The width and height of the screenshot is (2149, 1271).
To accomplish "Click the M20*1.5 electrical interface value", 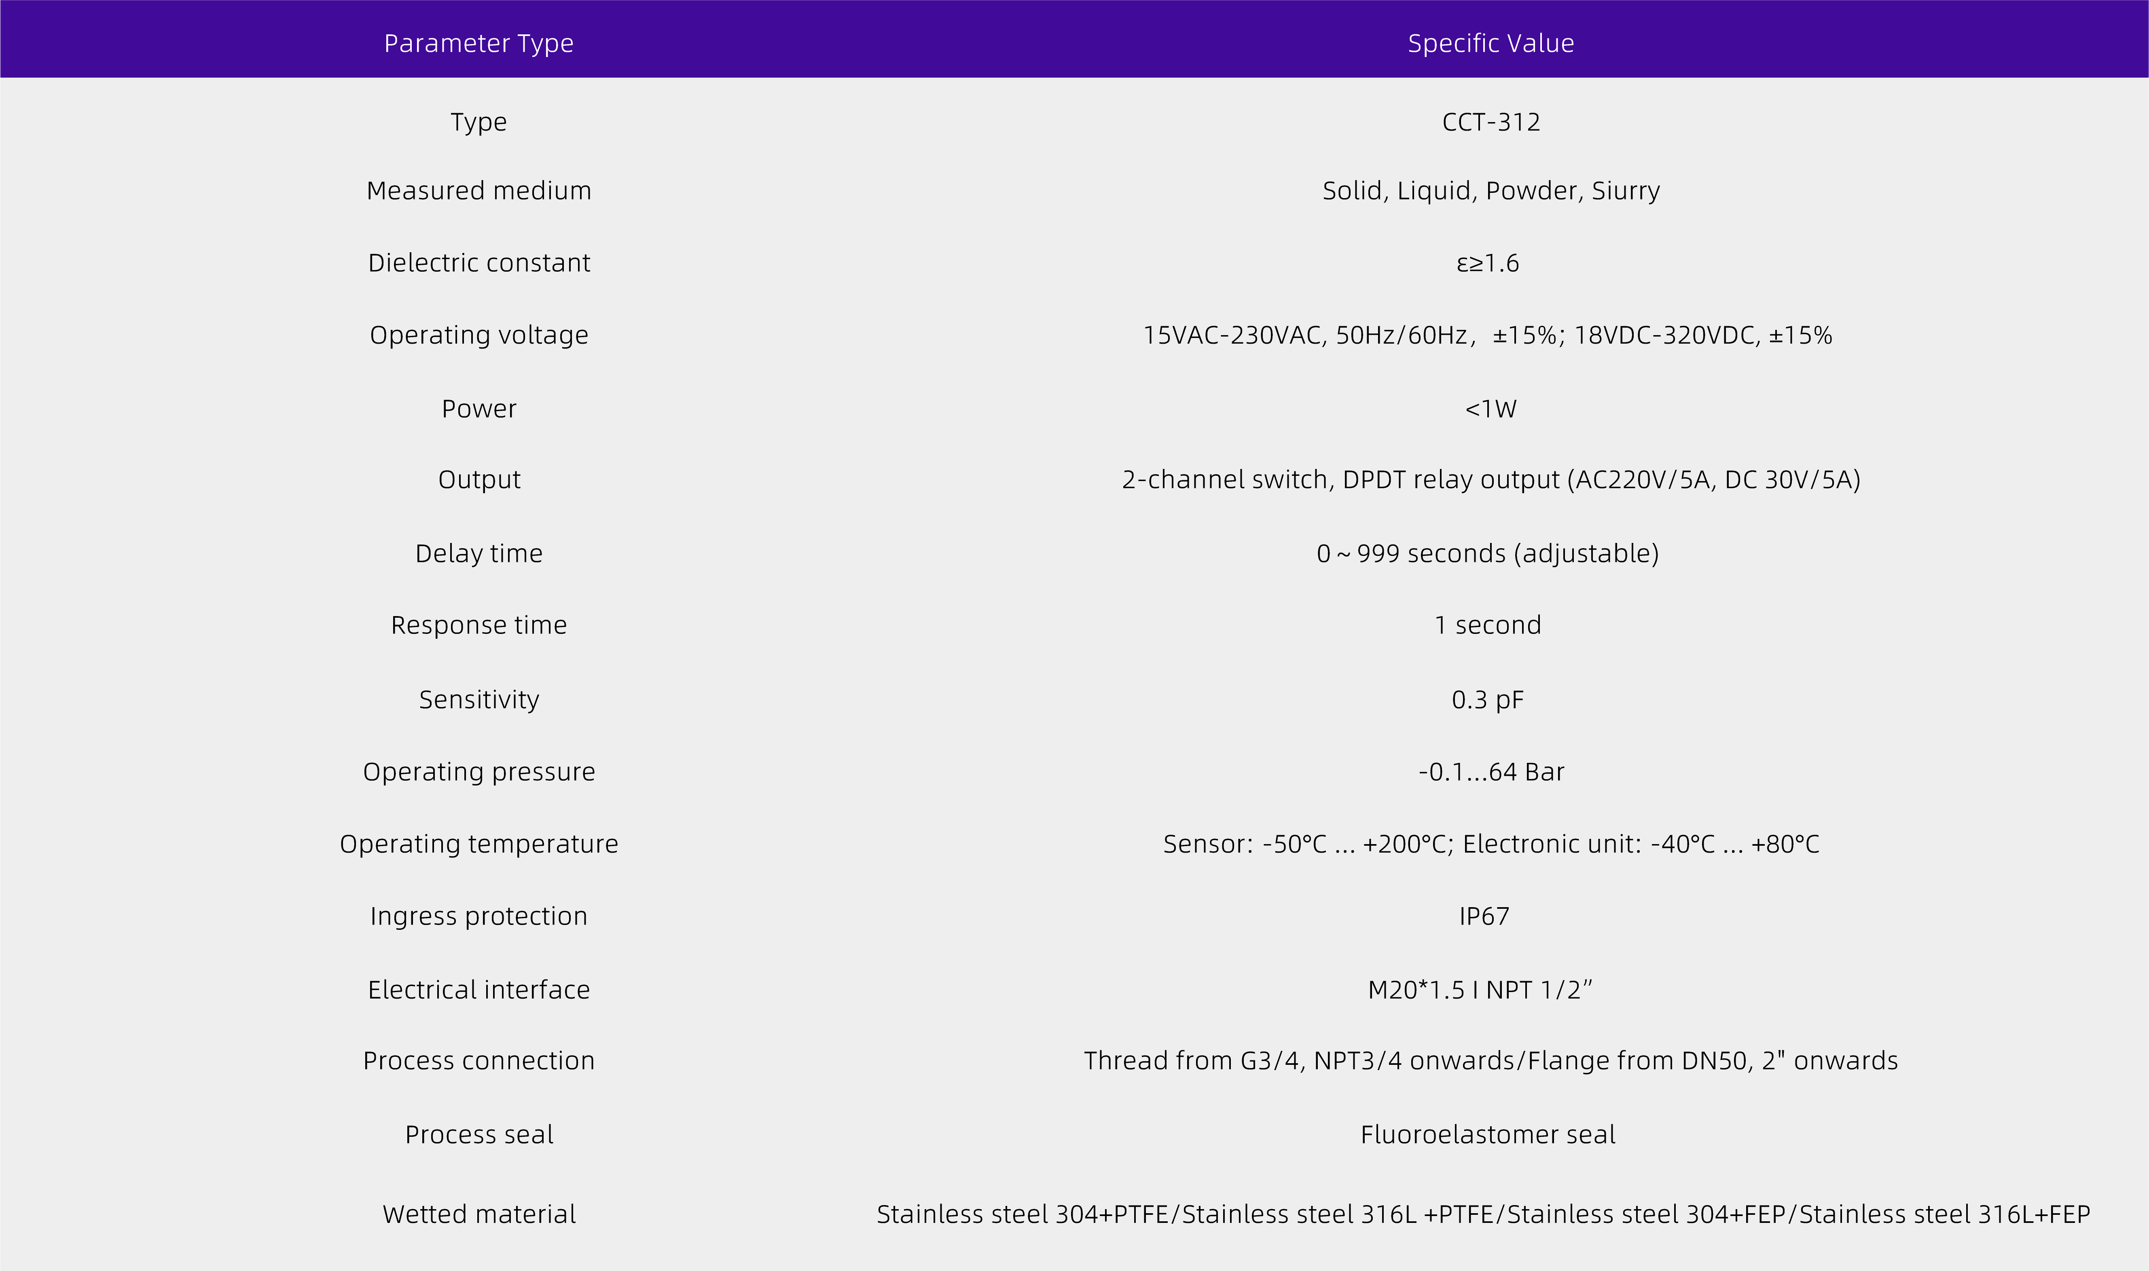I will [1480, 990].
